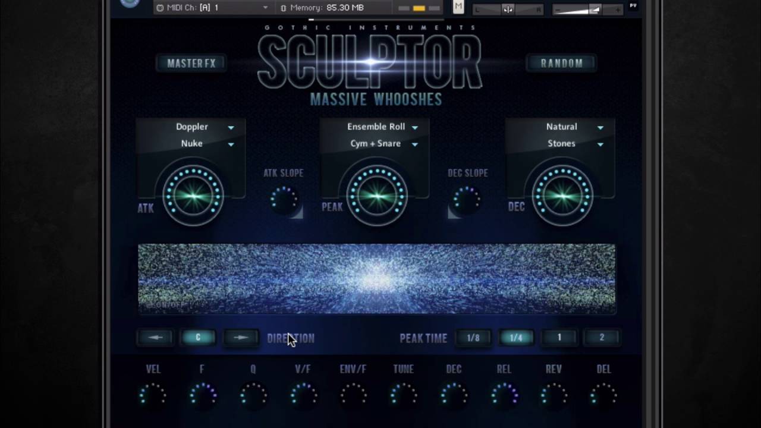Set peak time to 1/8
This screenshot has width=761, height=428.
[x=473, y=338]
